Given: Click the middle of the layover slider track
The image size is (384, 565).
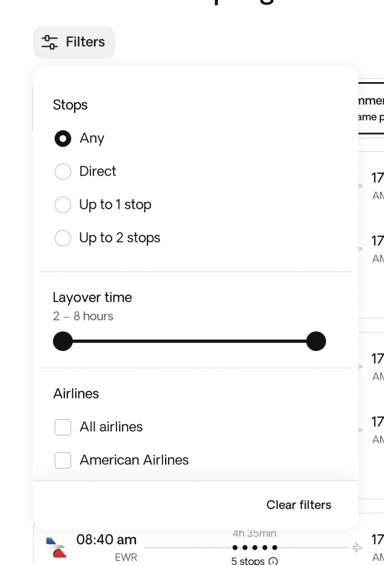Looking at the screenshot, I should point(189,341).
